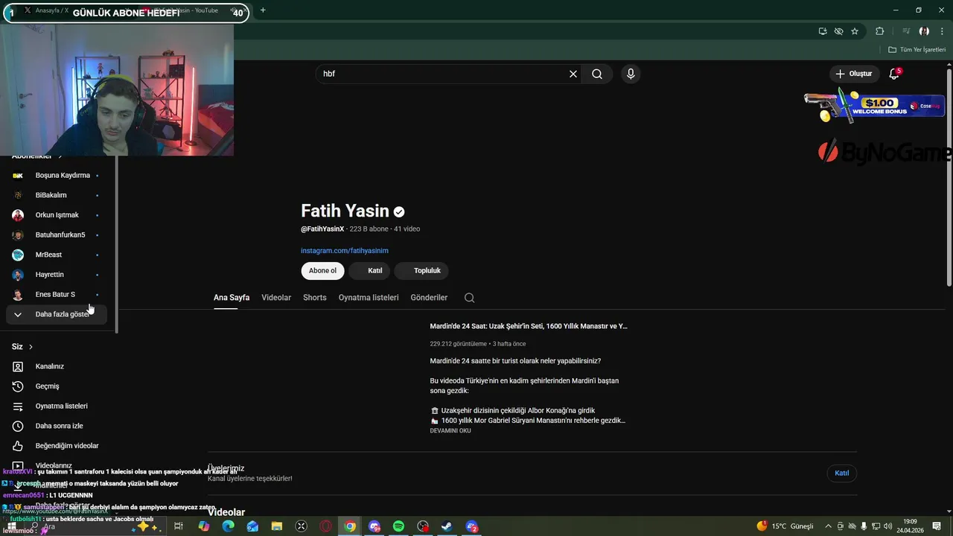Open Kanalınız in sidebar
The width and height of the screenshot is (953, 536).
pyautogui.click(x=58, y=366)
